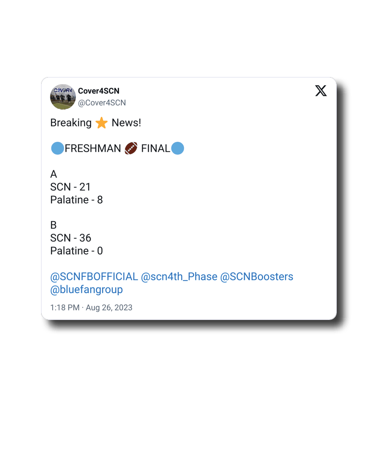Image resolution: width=382 pixels, height=451 pixels.
Task: Click the blue circle before FRESHMAN
Action: (x=57, y=148)
